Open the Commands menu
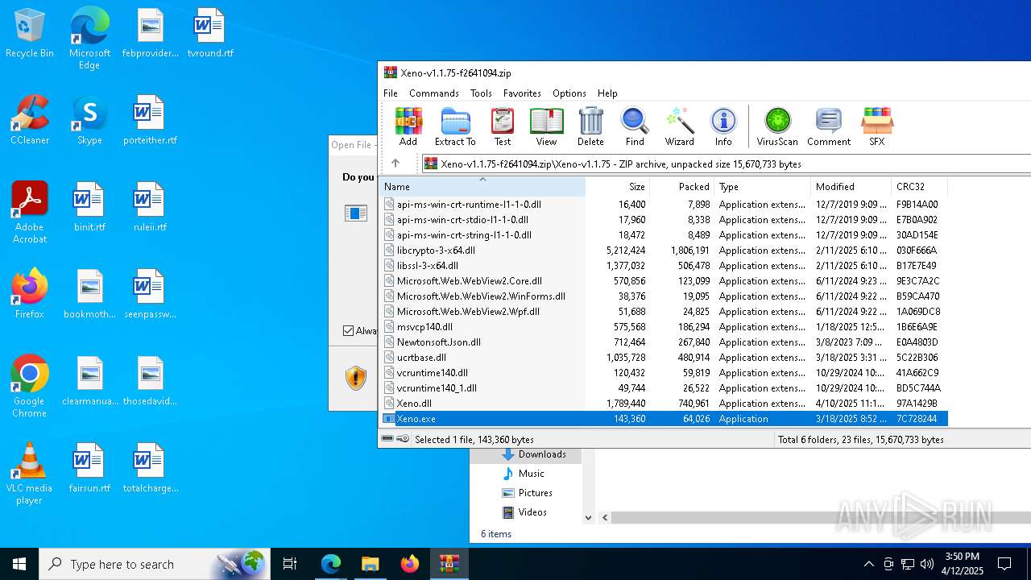 (x=433, y=93)
